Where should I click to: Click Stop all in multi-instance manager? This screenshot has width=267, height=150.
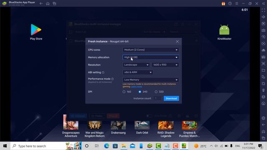click(x=113, y=116)
